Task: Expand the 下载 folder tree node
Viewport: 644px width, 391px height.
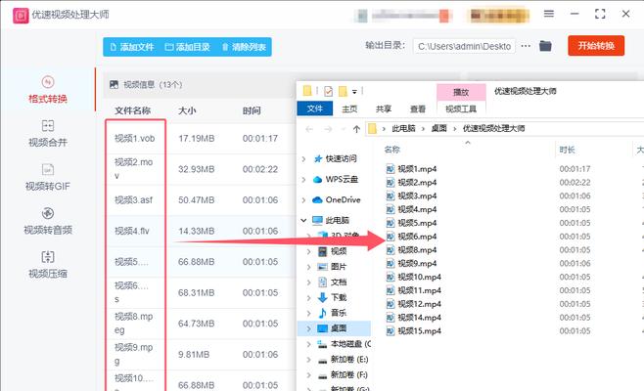Action: pos(309,297)
